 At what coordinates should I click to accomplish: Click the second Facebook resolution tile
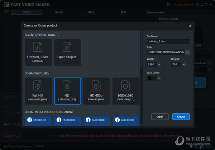(x=67, y=121)
